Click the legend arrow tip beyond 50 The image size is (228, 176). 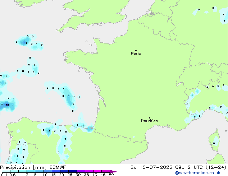(115, 171)
